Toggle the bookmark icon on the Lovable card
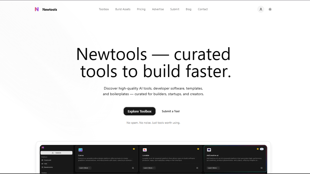 click(x=197, y=168)
